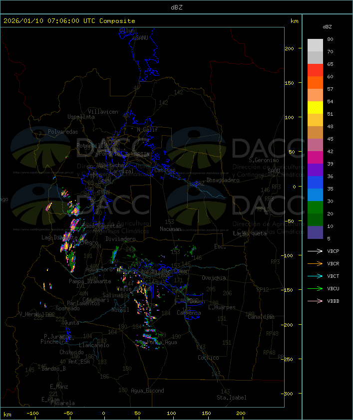
Task: Select the Polvaredas location label
Action: click(63, 132)
